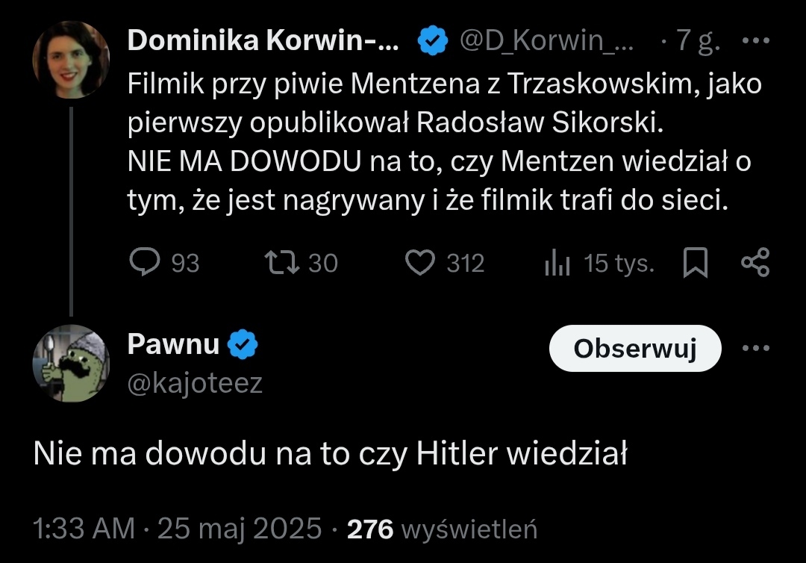Screen dimensions: 806x563
Task: Open the @D_Korwin_ handle link
Action: 547,42
